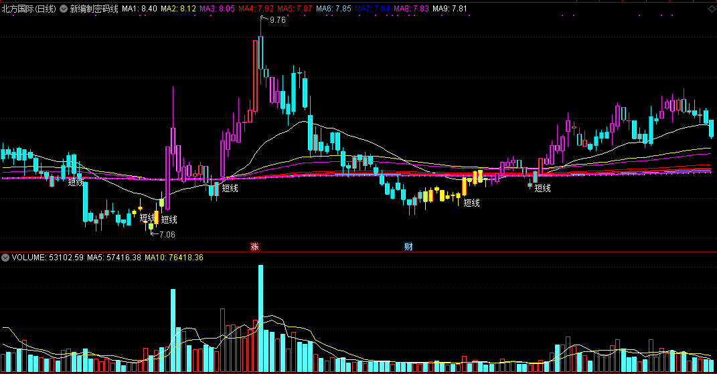Click the volume MA10: 76418.36 readout
Screen dimensions: 717x374
(x=174, y=258)
